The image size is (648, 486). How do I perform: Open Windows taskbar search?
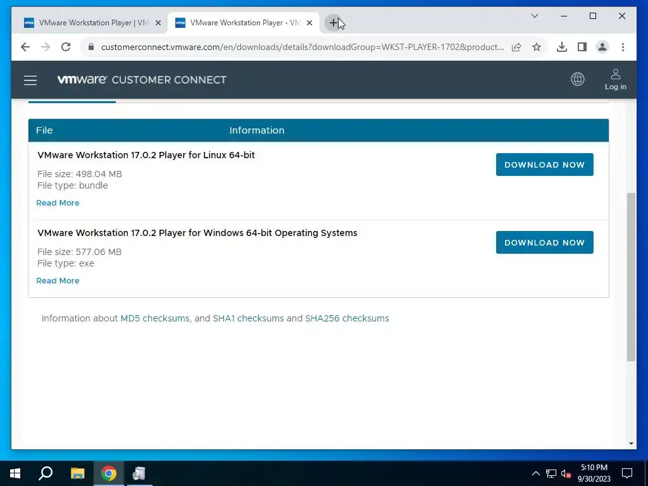pyautogui.click(x=46, y=473)
